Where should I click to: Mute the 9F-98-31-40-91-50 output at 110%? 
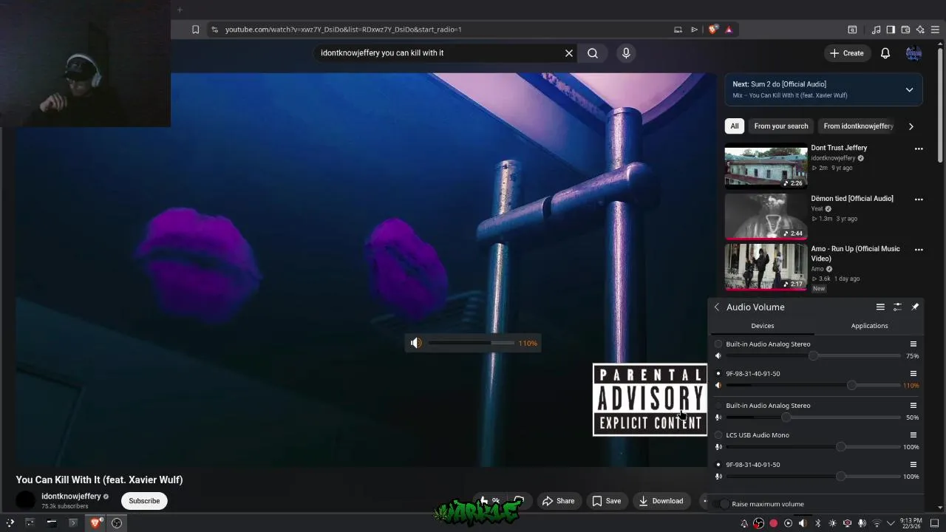tap(718, 386)
